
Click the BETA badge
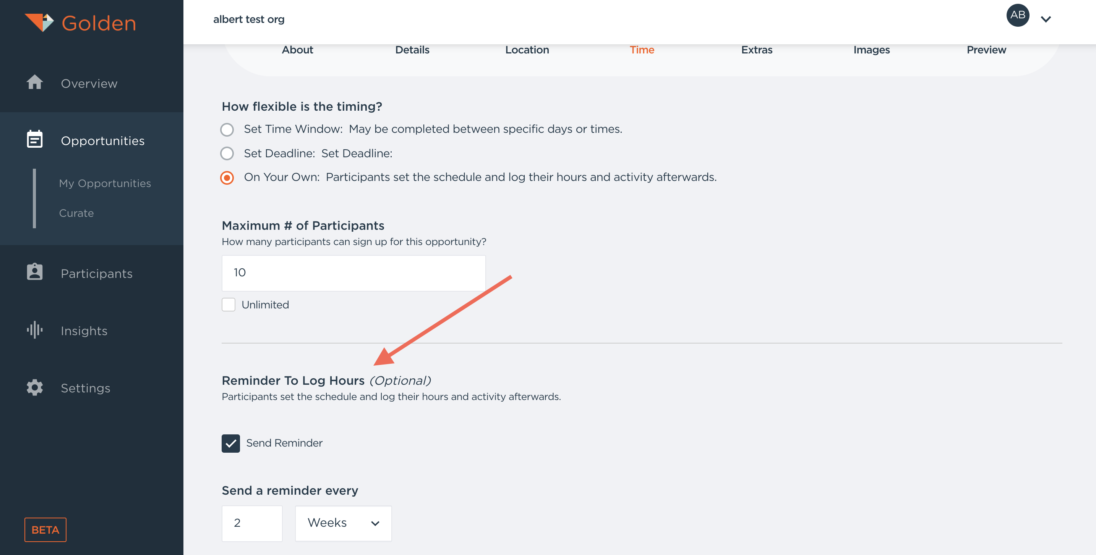(x=45, y=529)
